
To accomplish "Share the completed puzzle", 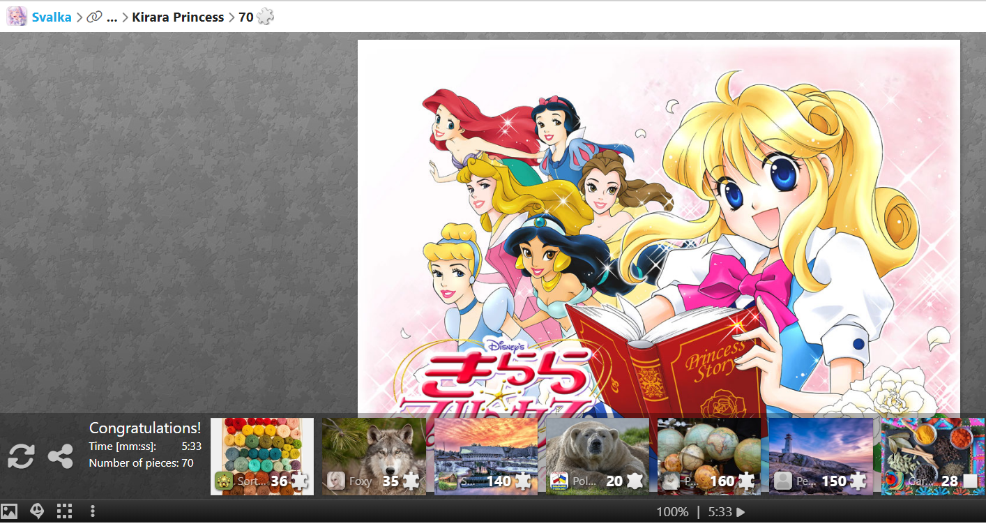I will click(61, 457).
